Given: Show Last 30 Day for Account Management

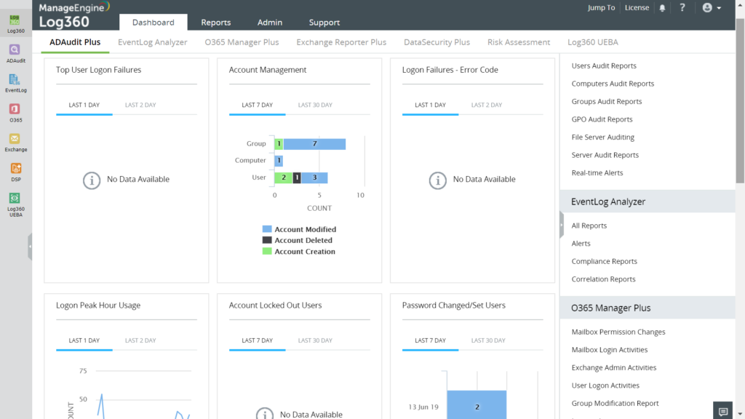Looking at the screenshot, I should tap(315, 105).
